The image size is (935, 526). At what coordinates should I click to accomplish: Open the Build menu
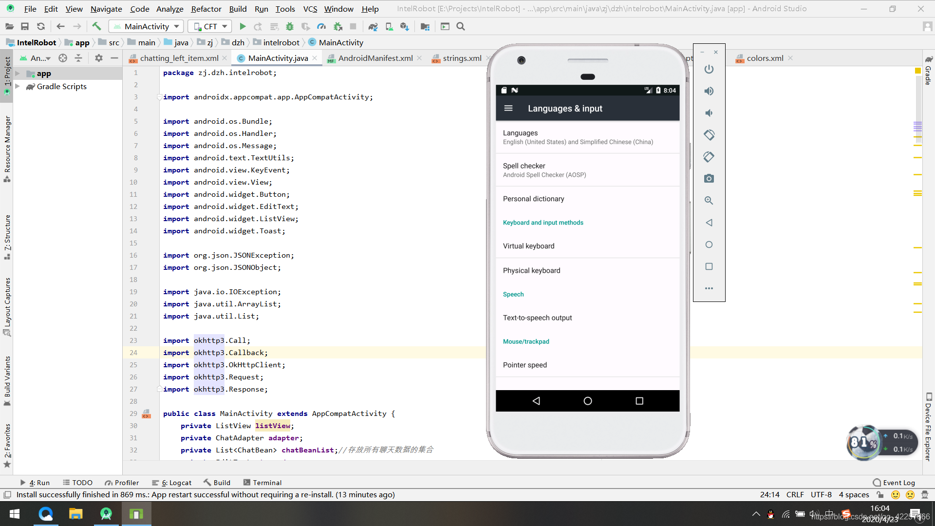(x=238, y=9)
